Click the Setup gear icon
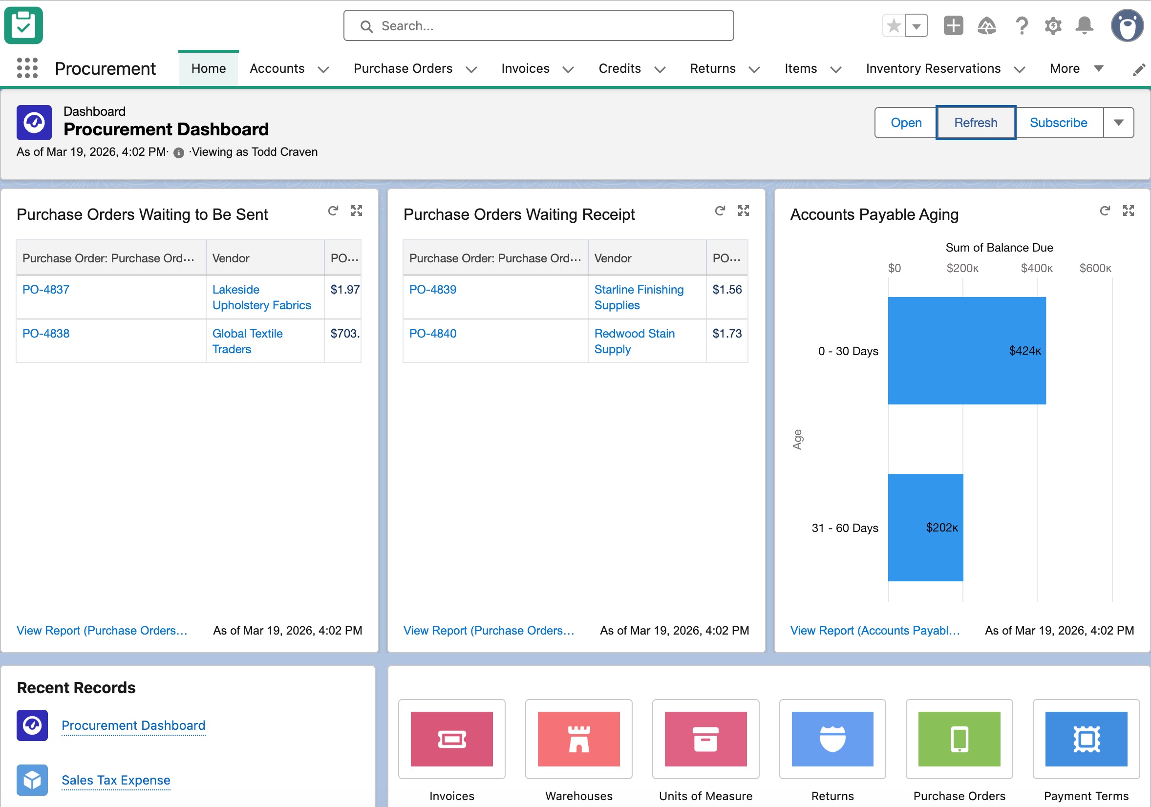 pyautogui.click(x=1053, y=25)
